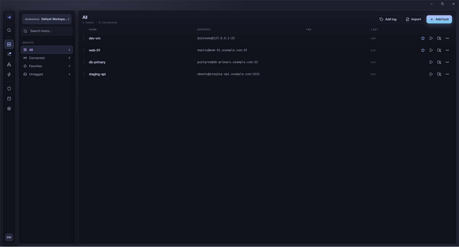Click the ADDRESS column header
Viewport: 459px width, 247px height.
(x=204, y=30)
